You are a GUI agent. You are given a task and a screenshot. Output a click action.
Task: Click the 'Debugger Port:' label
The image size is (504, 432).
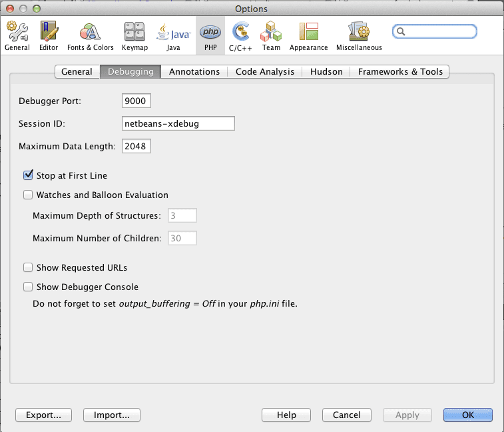tap(50, 101)
